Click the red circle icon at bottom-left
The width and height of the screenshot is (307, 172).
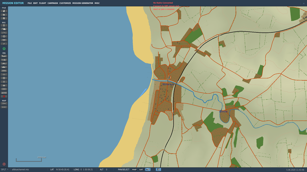(x=4, y=164)
